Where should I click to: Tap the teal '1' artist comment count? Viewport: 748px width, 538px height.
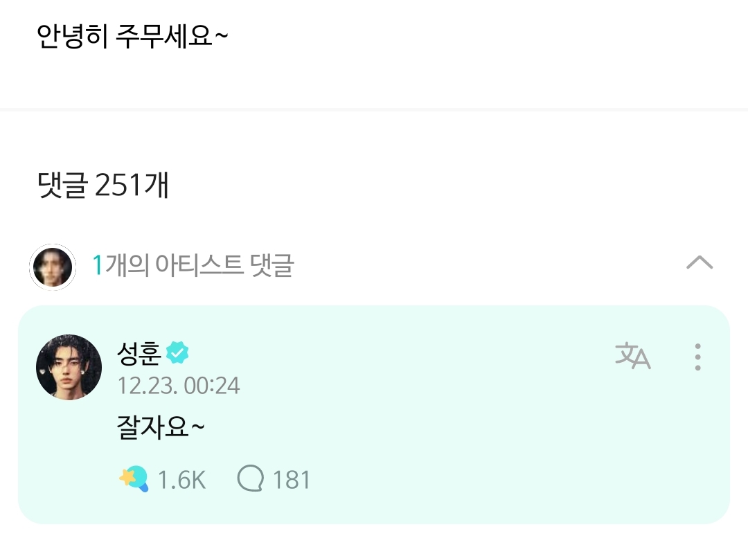(x=98, y=265)
